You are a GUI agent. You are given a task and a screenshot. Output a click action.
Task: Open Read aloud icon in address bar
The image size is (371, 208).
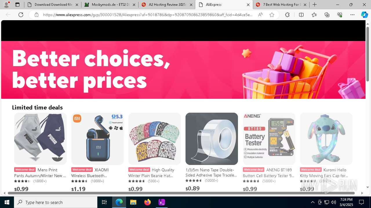point(260,15)
